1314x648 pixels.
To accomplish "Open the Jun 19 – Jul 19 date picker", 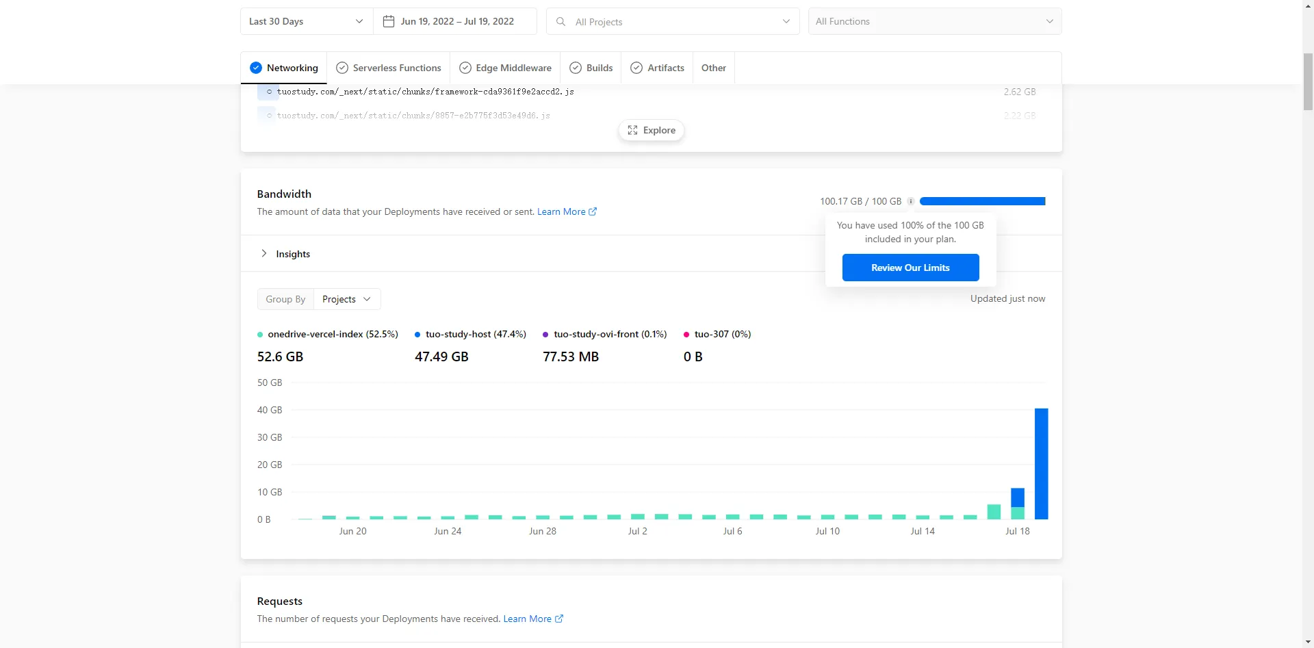I will point(455,21).
